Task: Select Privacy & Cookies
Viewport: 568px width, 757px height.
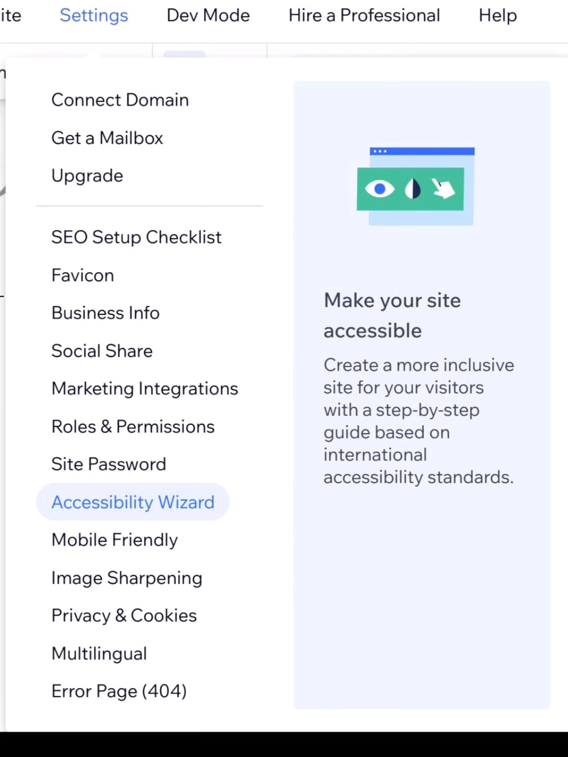Action: (124, 615)
